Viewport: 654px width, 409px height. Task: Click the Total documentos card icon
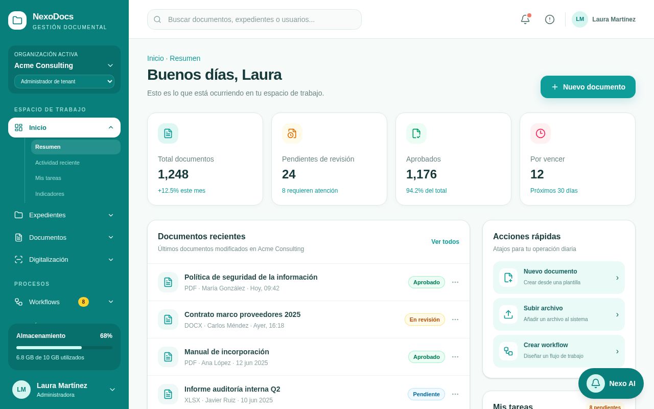coord(168,133)
